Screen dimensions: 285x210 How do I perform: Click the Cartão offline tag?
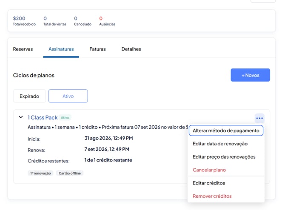point(70,173)
